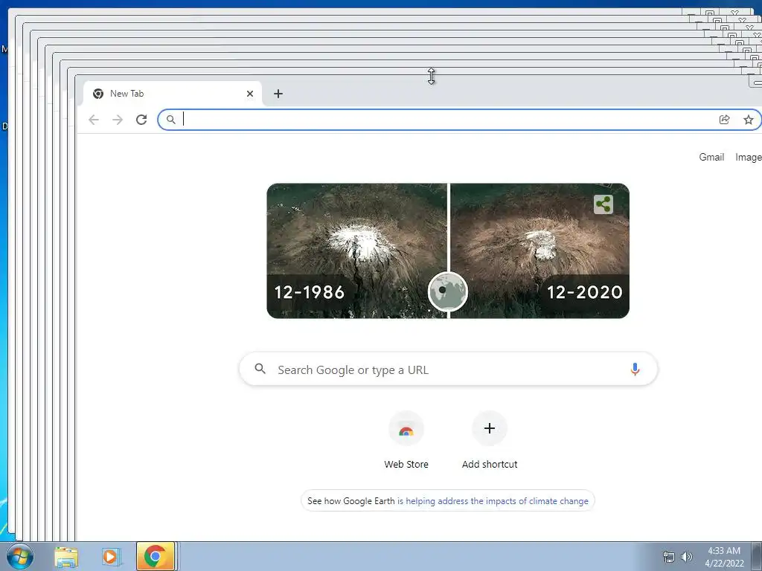The image size is (762, 571).
Task: Open the volume control in system tray
Action: coord(686,556)
